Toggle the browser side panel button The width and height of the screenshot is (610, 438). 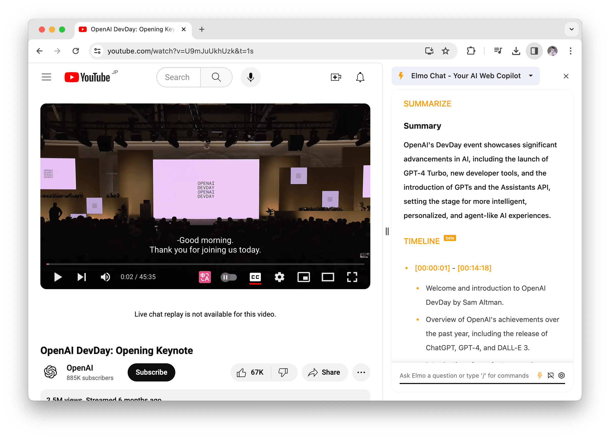534,51
